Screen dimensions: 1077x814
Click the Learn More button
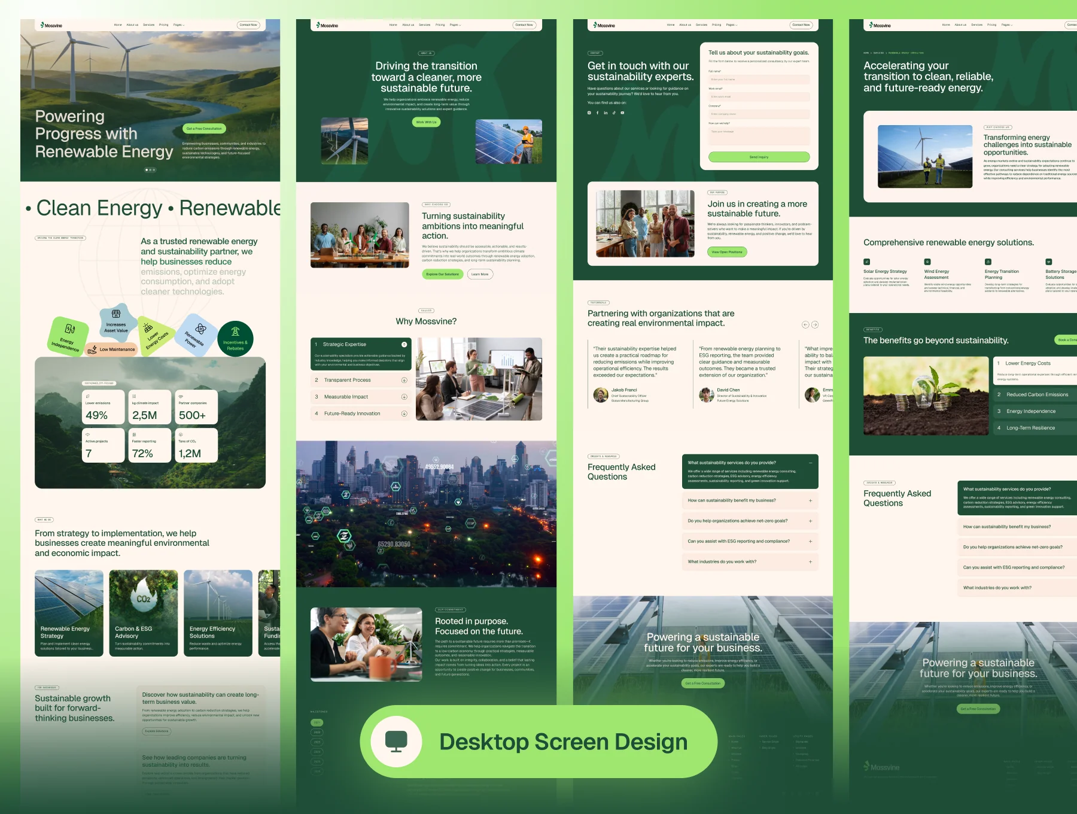[x=480, y=274]
